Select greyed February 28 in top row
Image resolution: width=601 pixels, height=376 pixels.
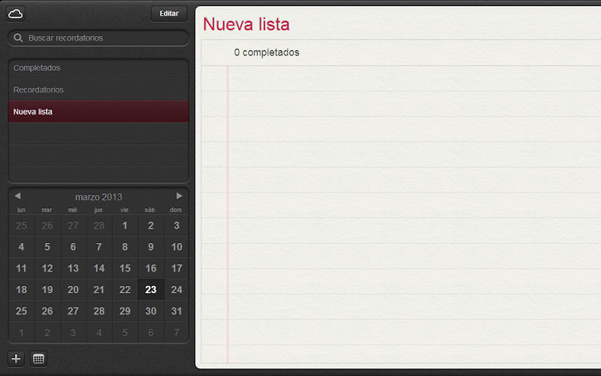(99, 226)
